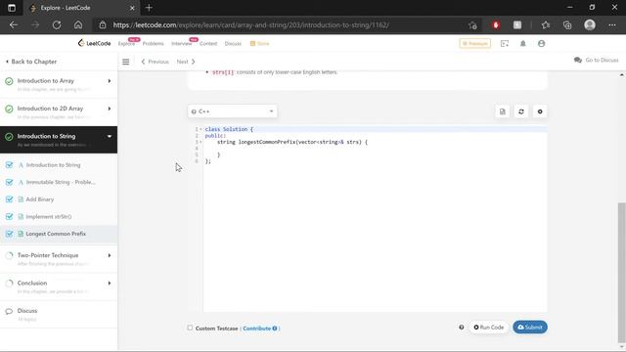Open Interview in the top menu
This screenshot has height=352, width=626.
click(182, 43)
